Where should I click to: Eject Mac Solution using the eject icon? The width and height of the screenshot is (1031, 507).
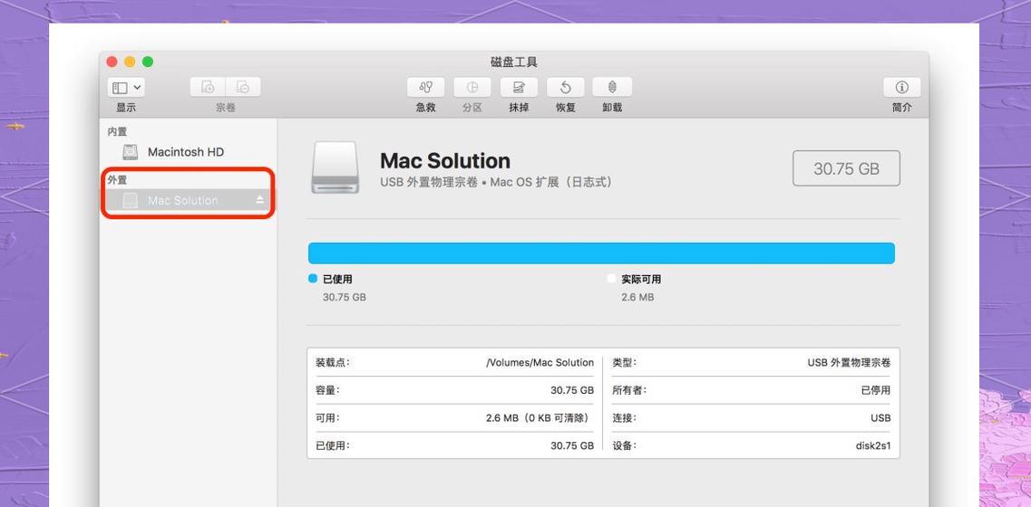(259, 200)
